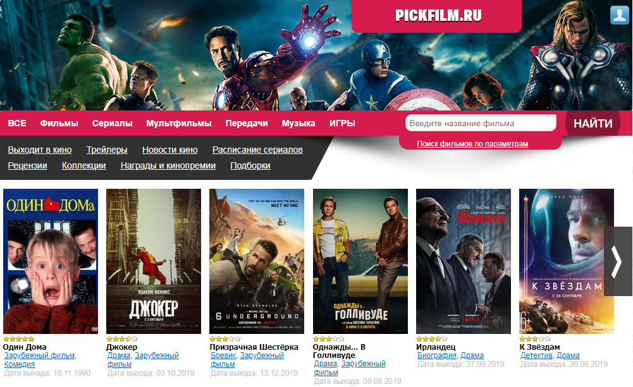The width and height of the screenshot is (633, 387).
Task: Go to Расписание сериалов link
Action: [257, 150]
